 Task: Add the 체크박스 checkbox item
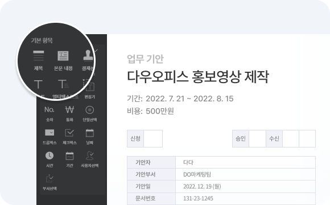coord(69,137)
